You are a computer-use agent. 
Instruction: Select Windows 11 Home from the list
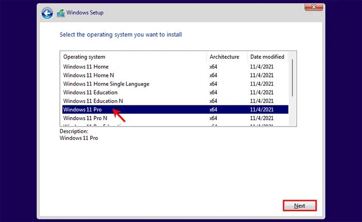tap(175, 67)
